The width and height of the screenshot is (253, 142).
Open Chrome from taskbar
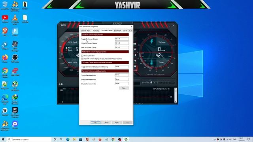[x=113, y=139]
